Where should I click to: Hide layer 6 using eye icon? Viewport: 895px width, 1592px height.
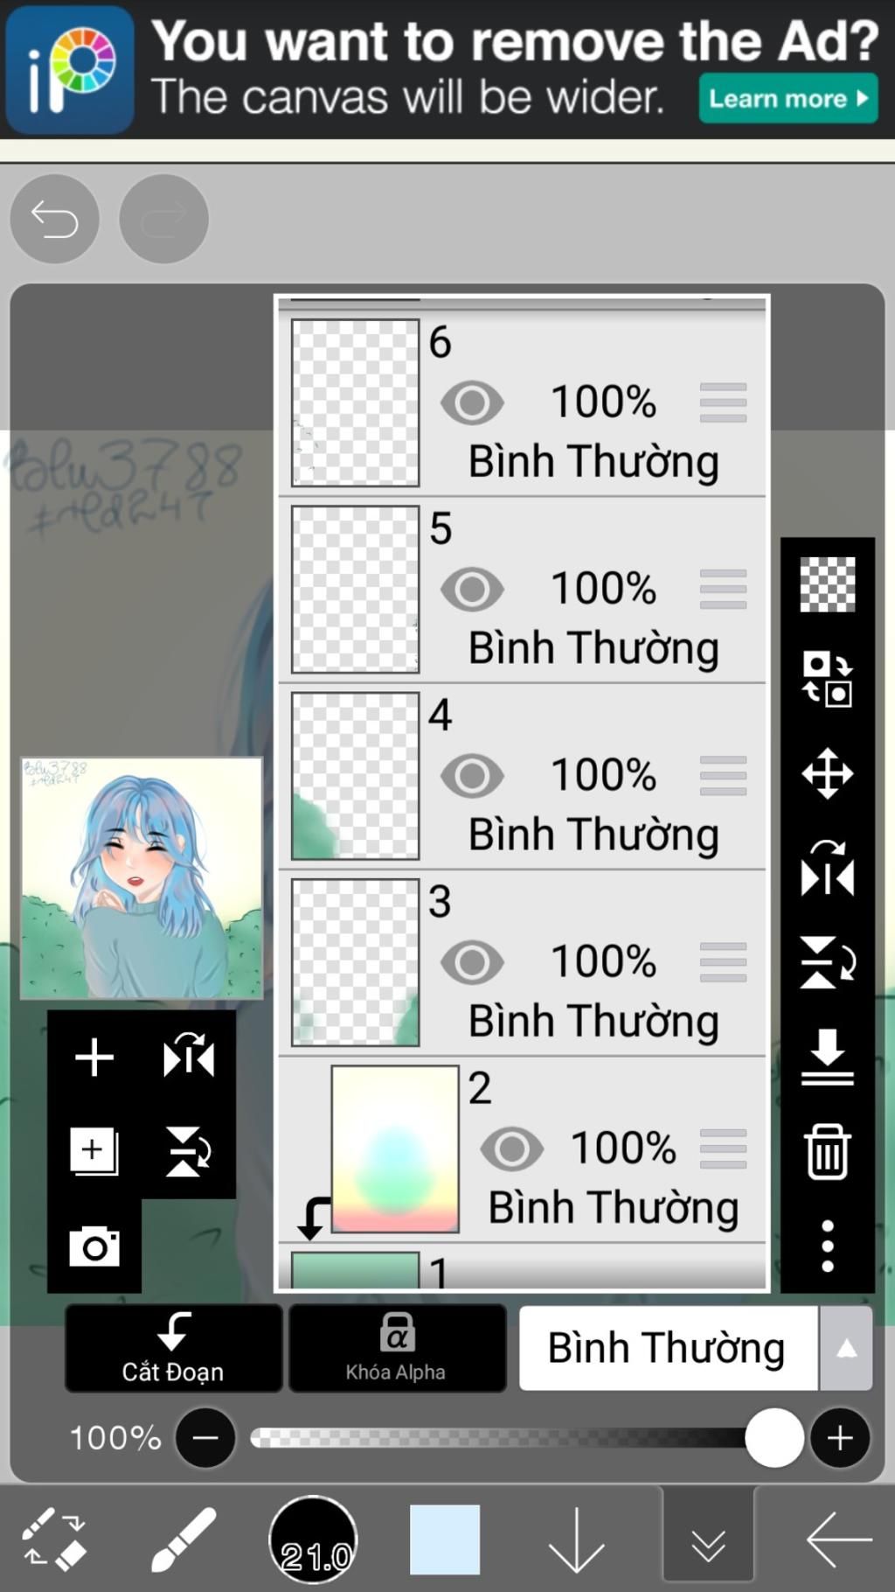[472, 402]
